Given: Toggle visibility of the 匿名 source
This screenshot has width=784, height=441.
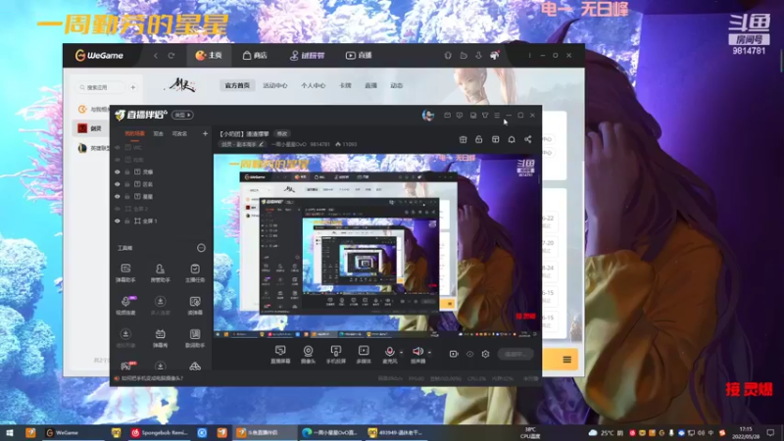Looking at the screenshot, I should pos(118,184).
